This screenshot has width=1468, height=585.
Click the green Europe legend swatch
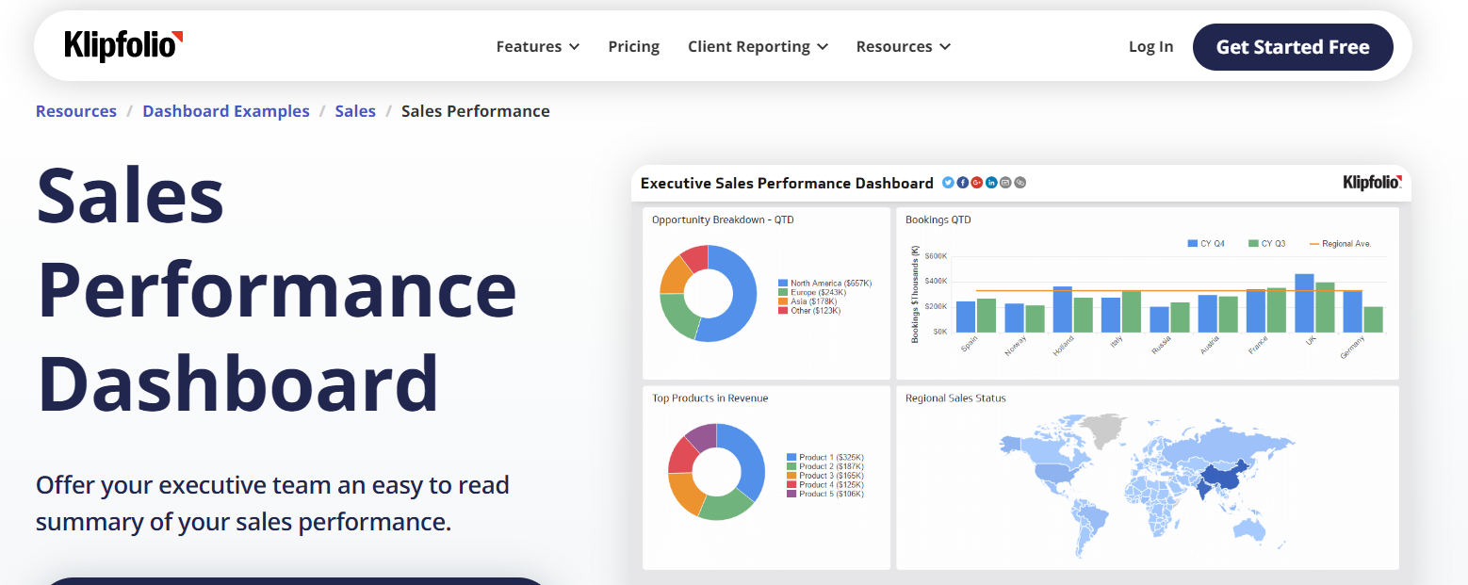[783, 292]
